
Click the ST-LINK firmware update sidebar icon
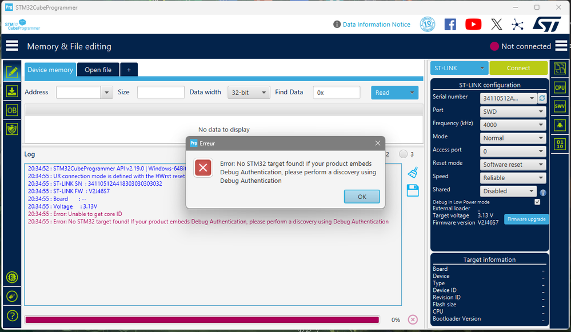tap(12, 297)
